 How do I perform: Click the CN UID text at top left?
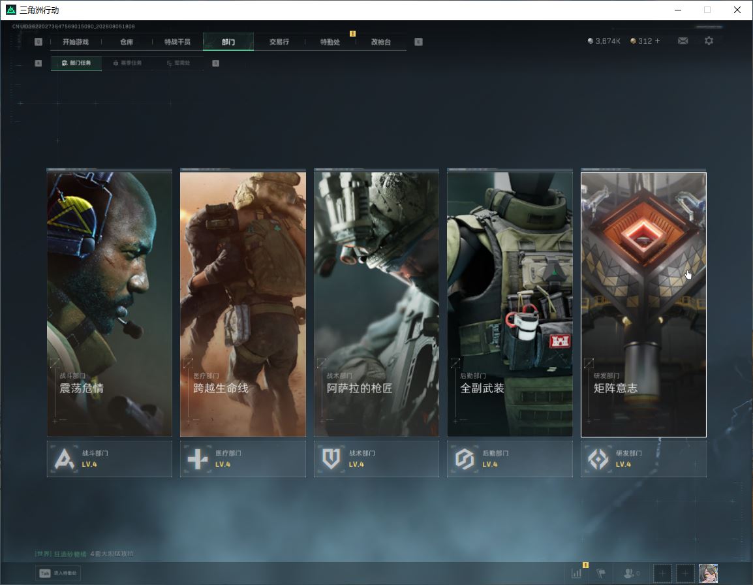click(74, 26)
